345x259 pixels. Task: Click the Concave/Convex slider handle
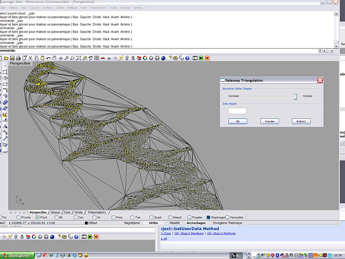tap(295, 96)
